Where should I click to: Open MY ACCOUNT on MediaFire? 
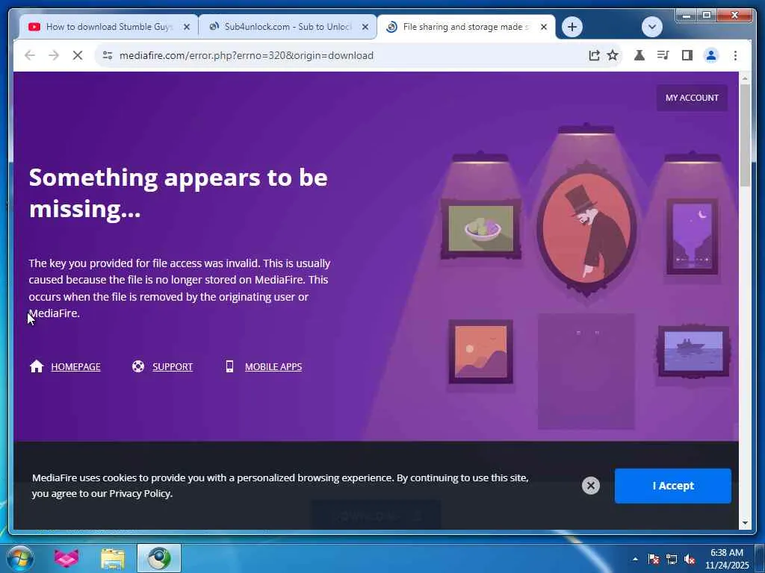click(692, 98)
